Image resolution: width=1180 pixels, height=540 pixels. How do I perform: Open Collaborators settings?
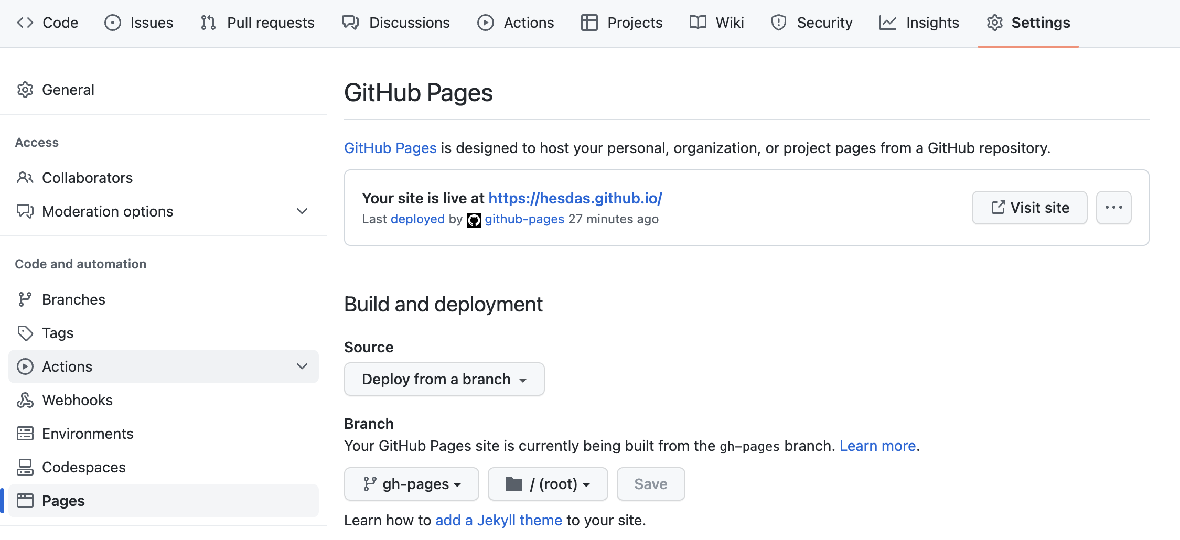point(164,178)
